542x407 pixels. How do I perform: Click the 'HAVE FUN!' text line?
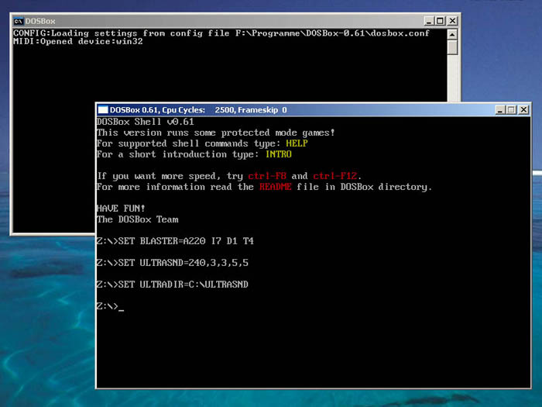pos(121,209)
